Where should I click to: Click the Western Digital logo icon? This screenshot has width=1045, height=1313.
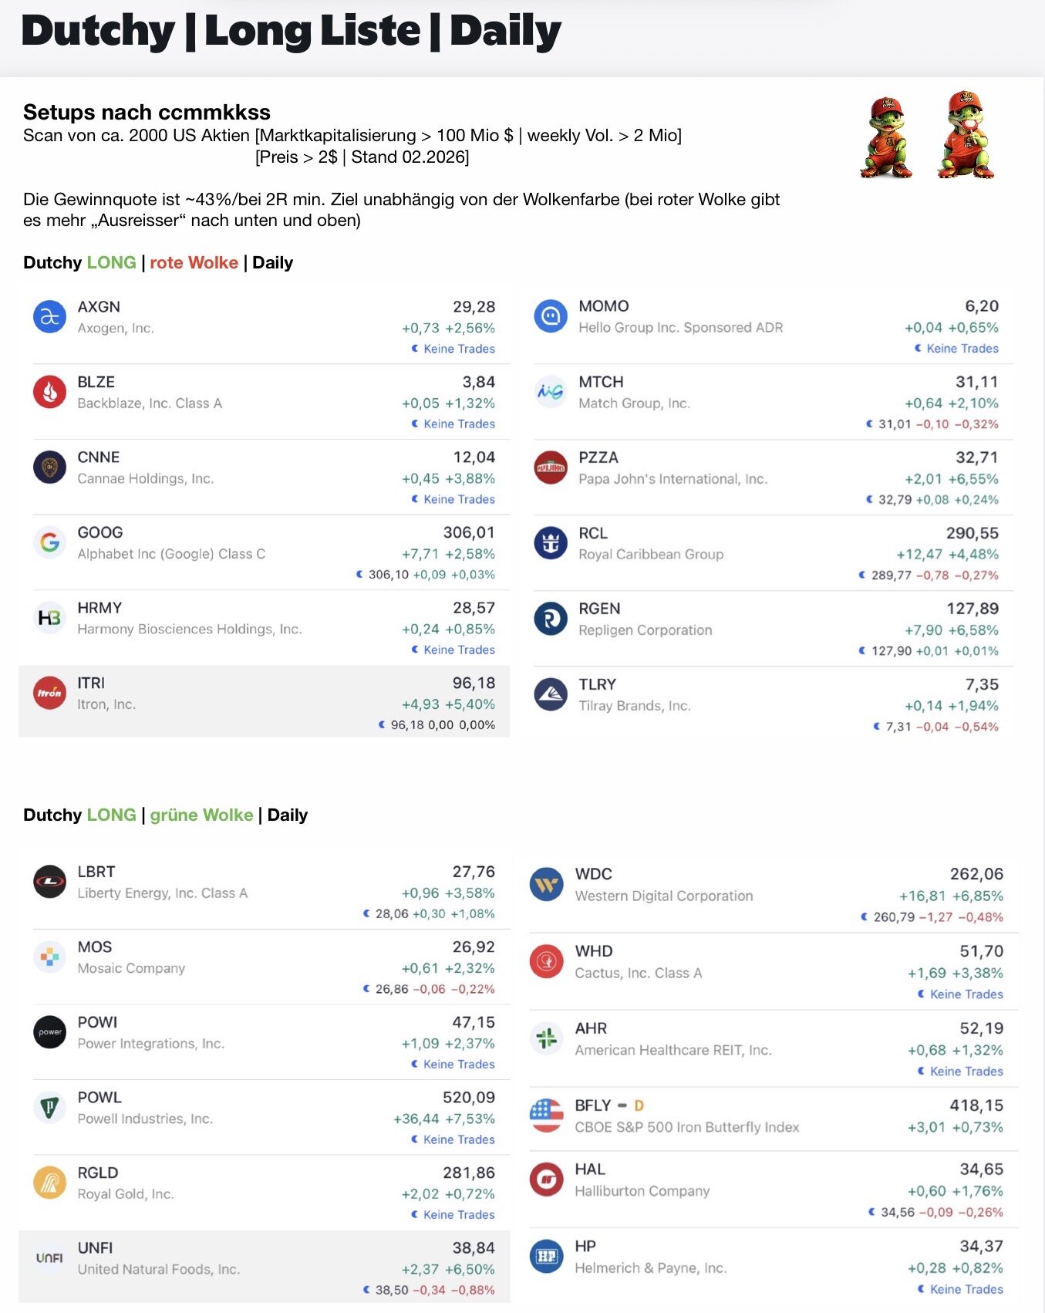point(547,884)
